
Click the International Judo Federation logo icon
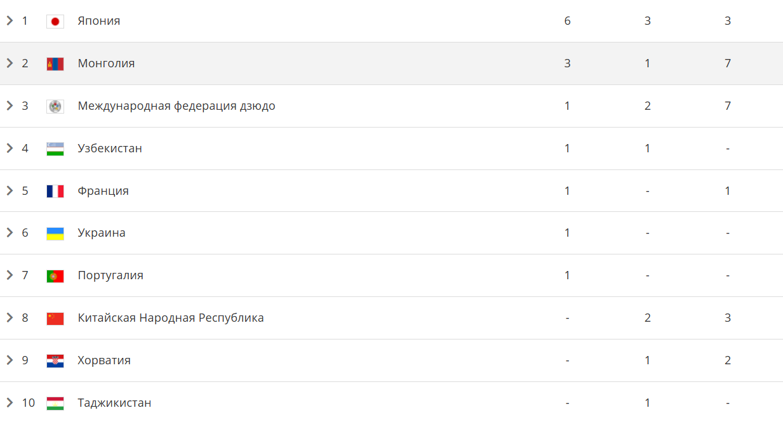click(x=55, y=107)
